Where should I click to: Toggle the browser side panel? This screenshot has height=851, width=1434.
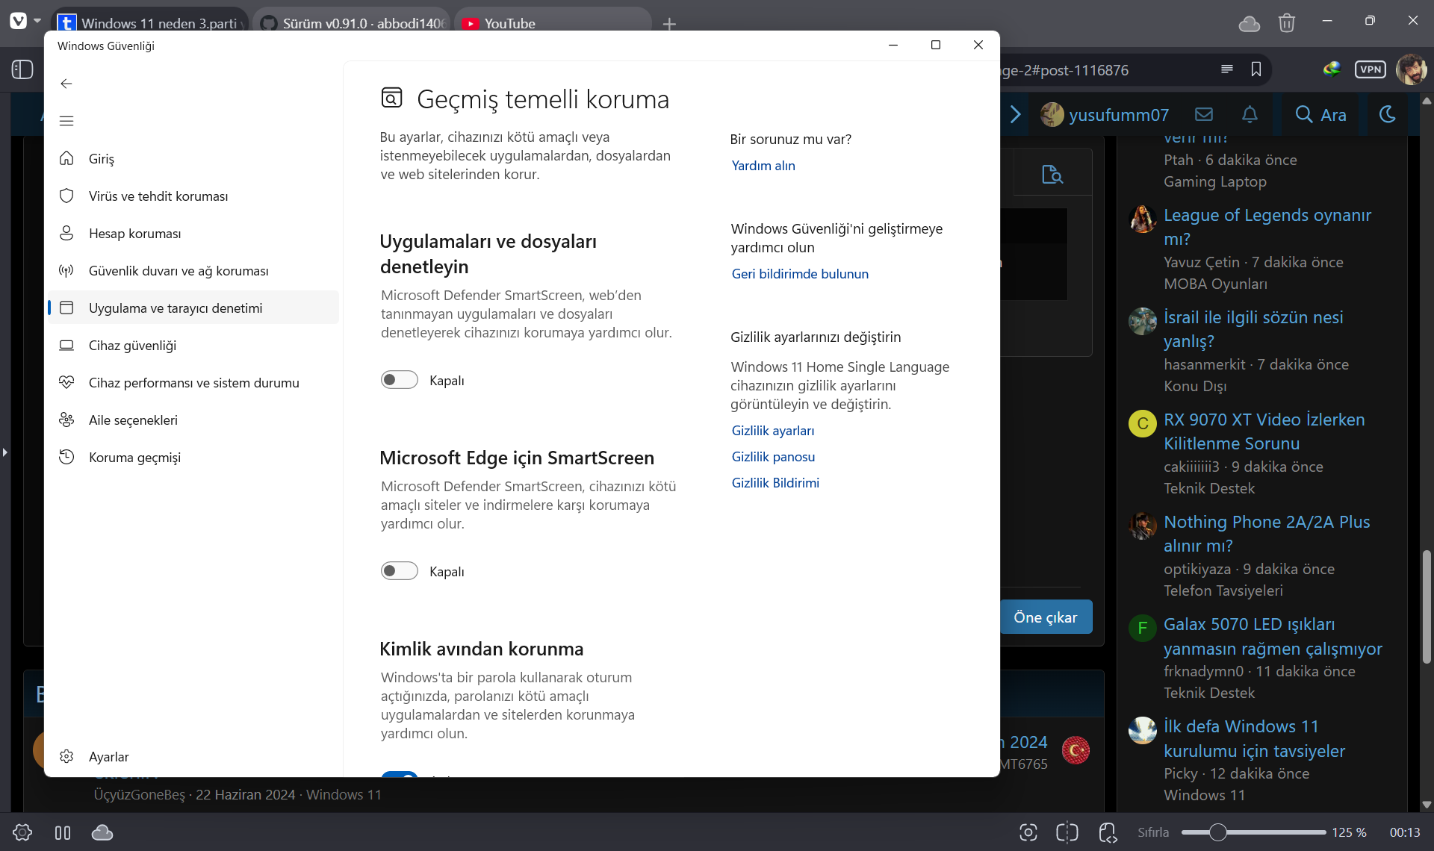pos(22,69)
